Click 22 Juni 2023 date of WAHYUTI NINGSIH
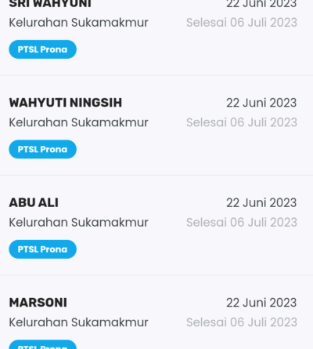The image size is (313, 349). coord(261,103)
